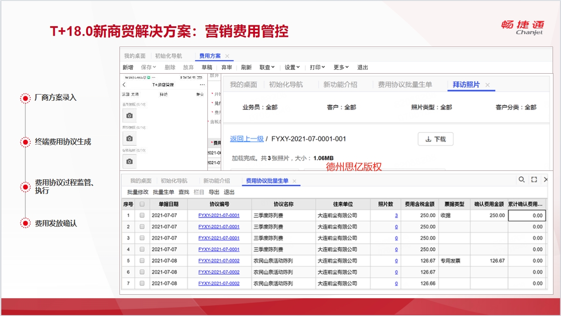This screenshot has width=561, height=316.
Task: Toggle the select-all checkbox in the table header
Action: point(142,204)
